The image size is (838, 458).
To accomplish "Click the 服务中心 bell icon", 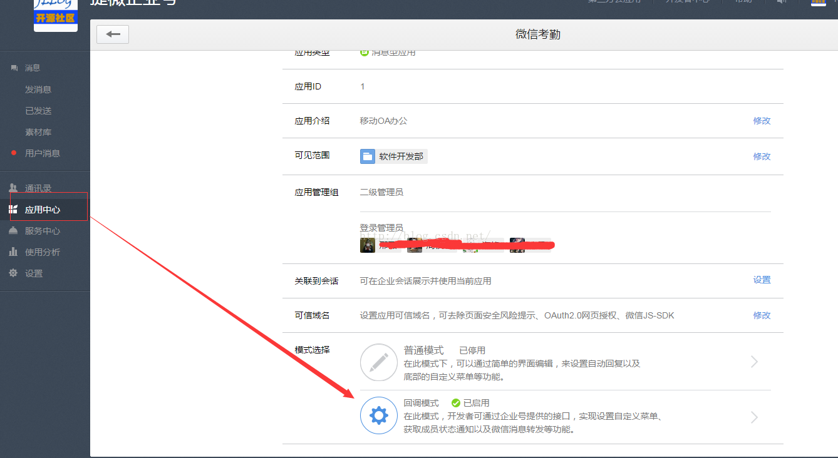I will click(x=13, y=230).
